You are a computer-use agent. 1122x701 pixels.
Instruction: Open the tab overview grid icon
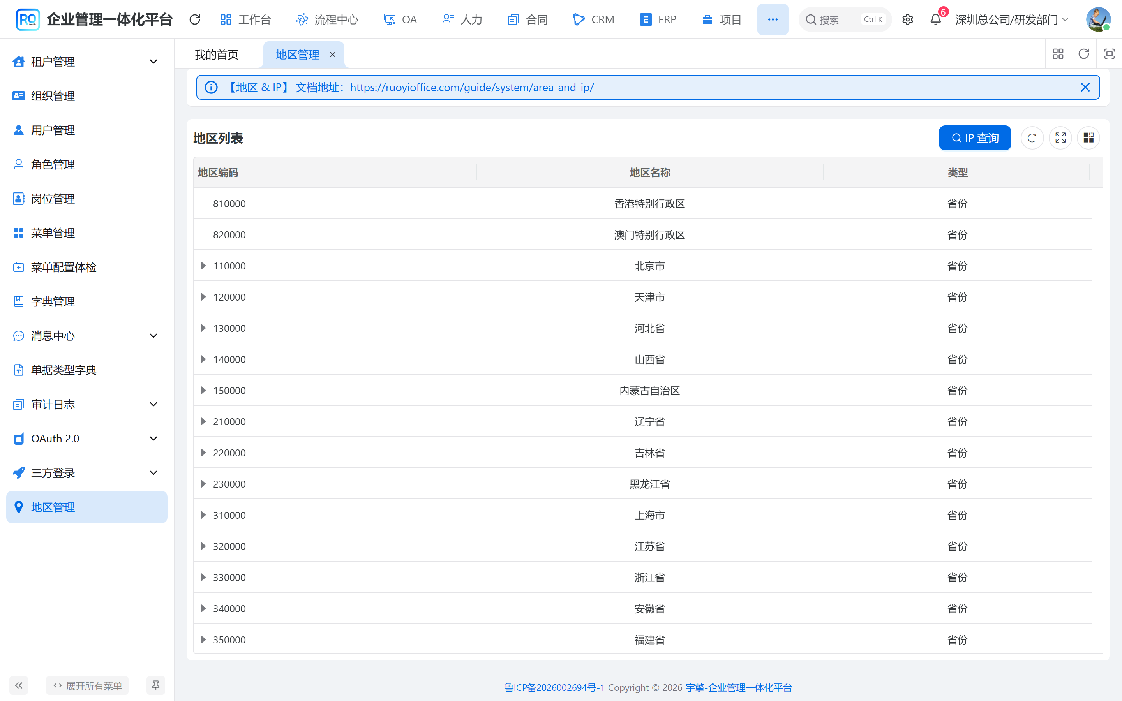click(x=1058, y=54)
